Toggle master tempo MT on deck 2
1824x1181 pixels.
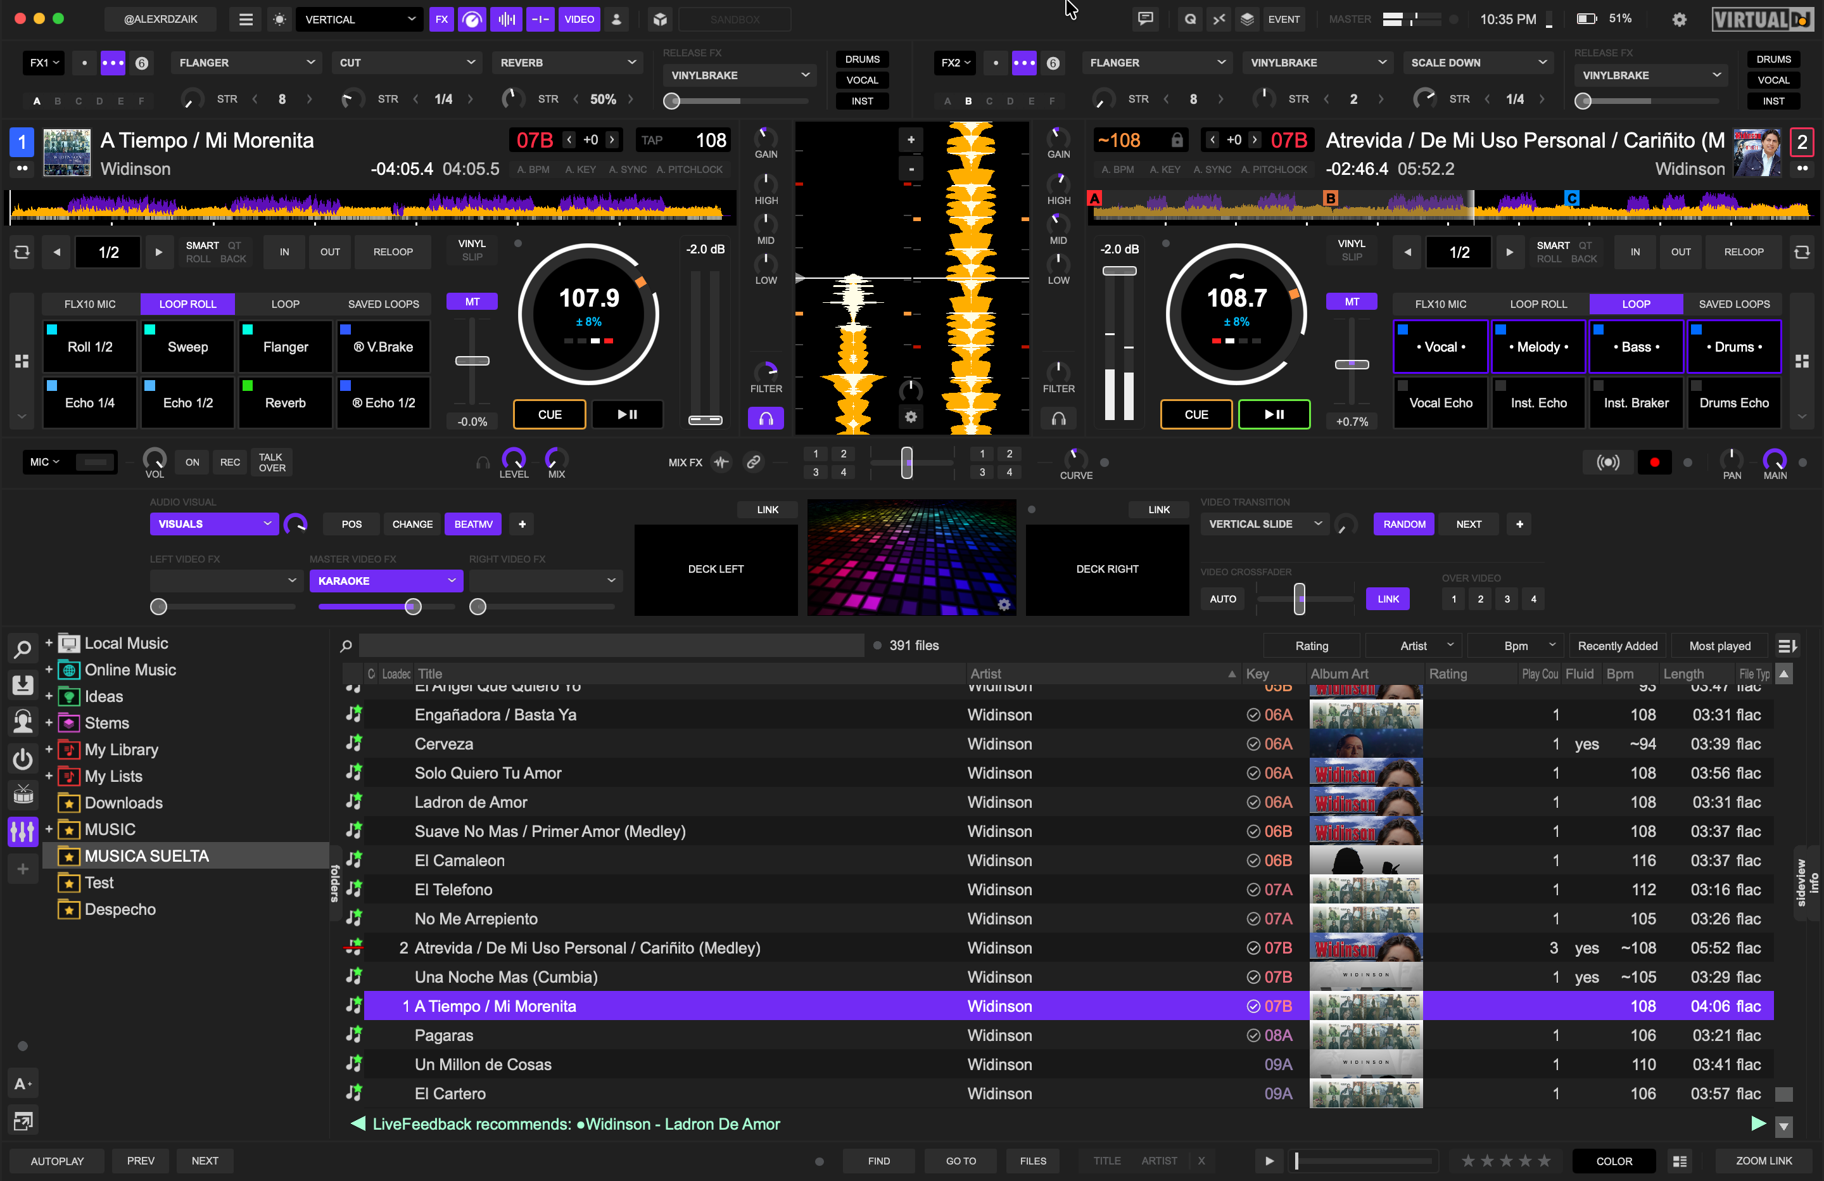click(x=1352, y=302)
